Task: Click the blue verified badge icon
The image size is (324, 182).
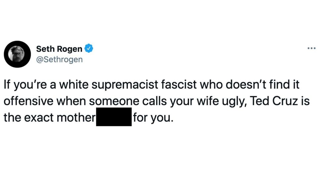Action: click(89, 49)
